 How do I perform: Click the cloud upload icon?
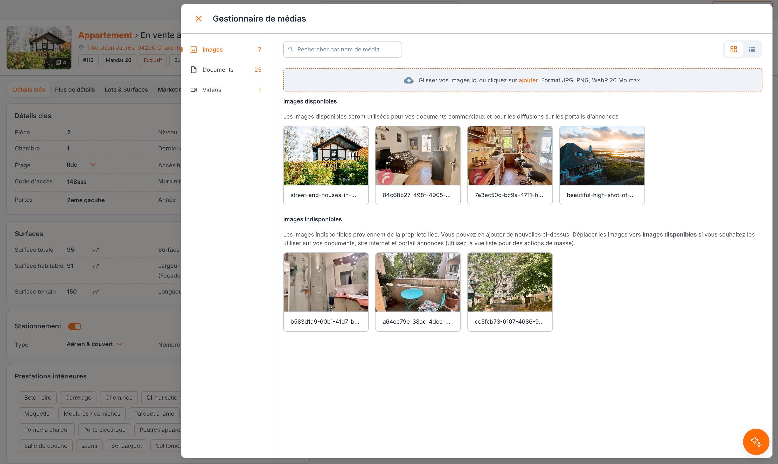[408, 80]
